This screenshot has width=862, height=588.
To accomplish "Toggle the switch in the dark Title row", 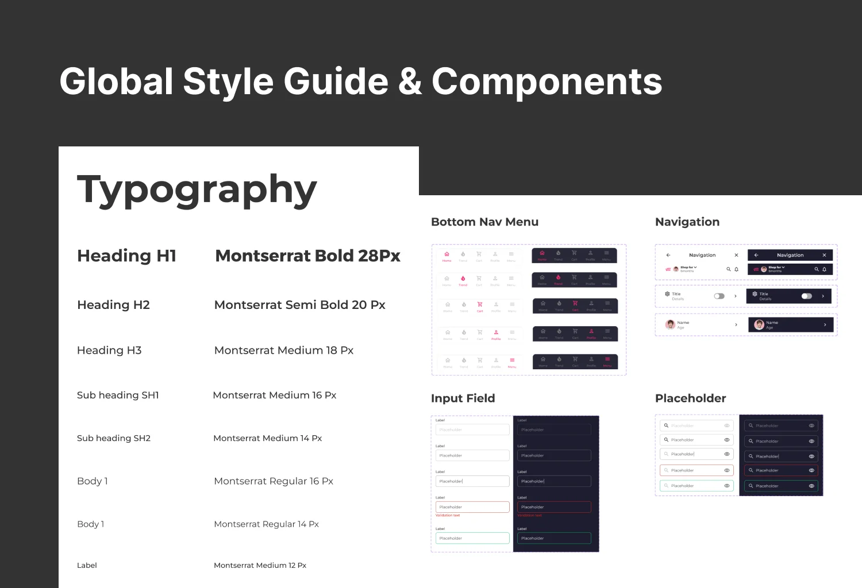I will tap(807, 296).
